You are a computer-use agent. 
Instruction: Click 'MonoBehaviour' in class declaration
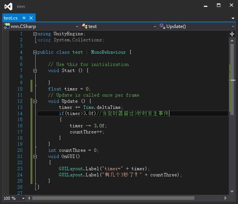pos(108,52)
